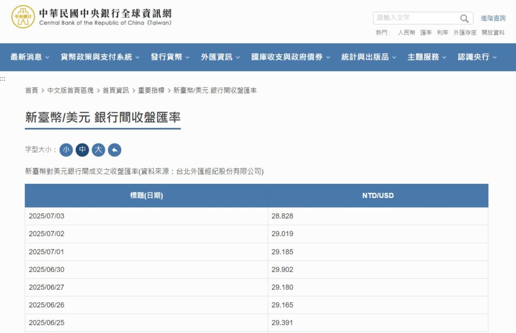Open the 外匯資訊 menu

click(221, 57)
